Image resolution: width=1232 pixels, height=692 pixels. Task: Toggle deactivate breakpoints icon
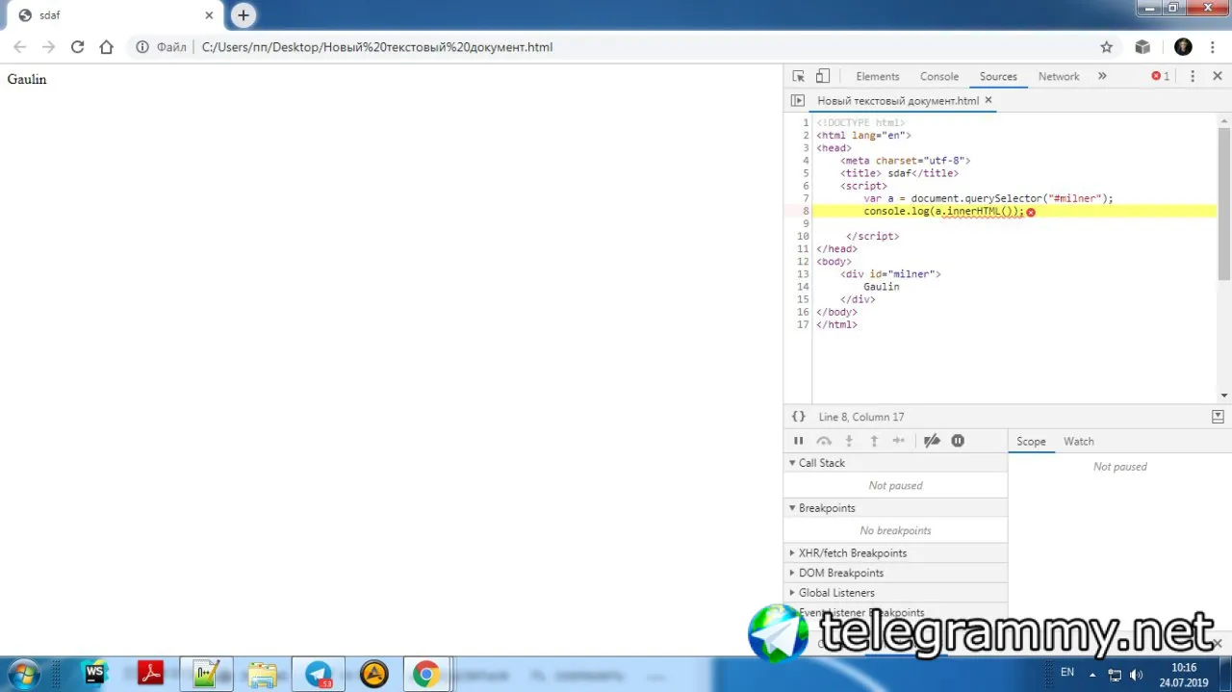coord(932,441)
